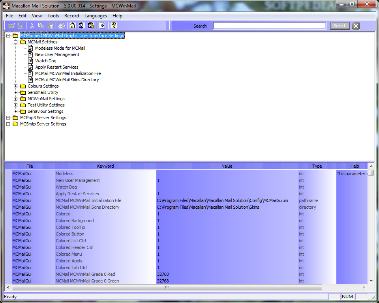Image resolution: width=379 pixels, height=303 pixels.
Task: Click the File column header
Action: coord(30,166)
